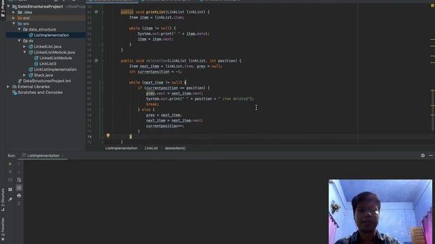Click the Stop button in Run panel

pyautogui.click(x=10, y=171)
